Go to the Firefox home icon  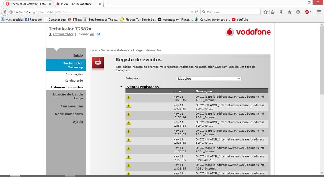point(290,12)
